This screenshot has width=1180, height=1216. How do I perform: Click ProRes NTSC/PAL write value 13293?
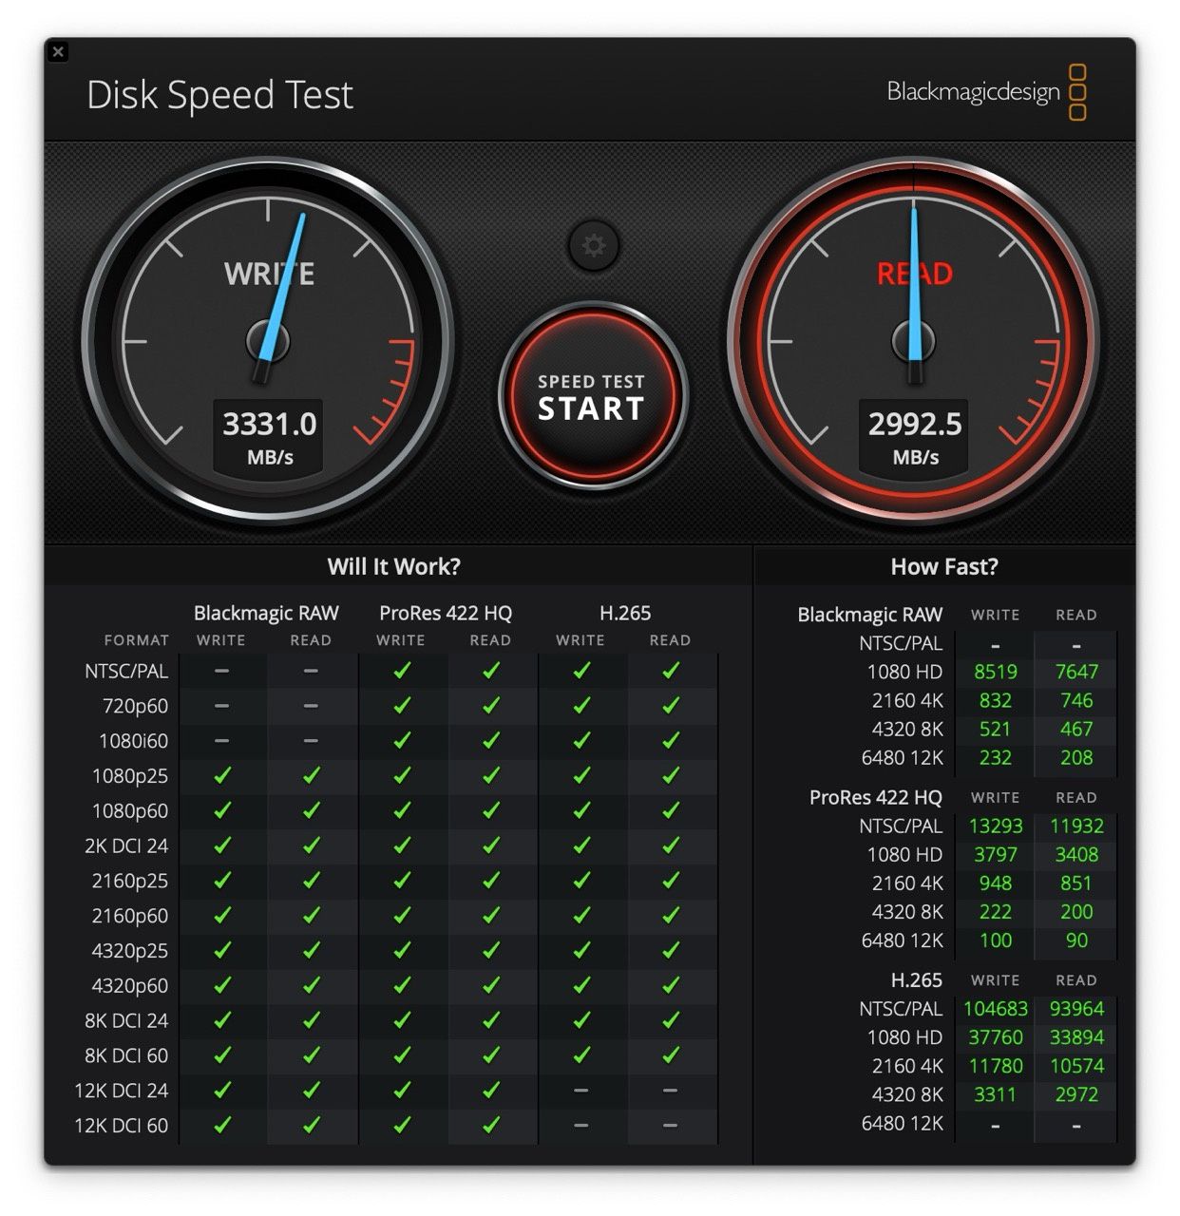coord(996,826)
